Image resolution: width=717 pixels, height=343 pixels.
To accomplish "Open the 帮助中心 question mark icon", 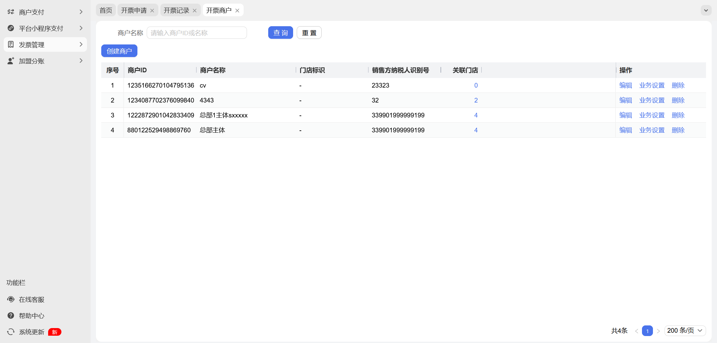I will click(11, 315).
